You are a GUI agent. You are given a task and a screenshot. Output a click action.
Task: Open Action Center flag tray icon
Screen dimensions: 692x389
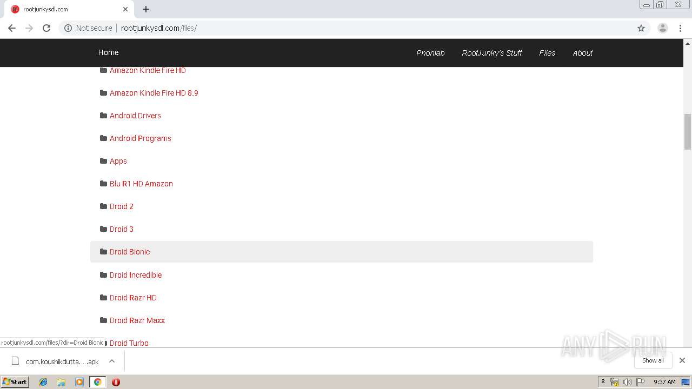pyautogui.click(x=641, y=382)
